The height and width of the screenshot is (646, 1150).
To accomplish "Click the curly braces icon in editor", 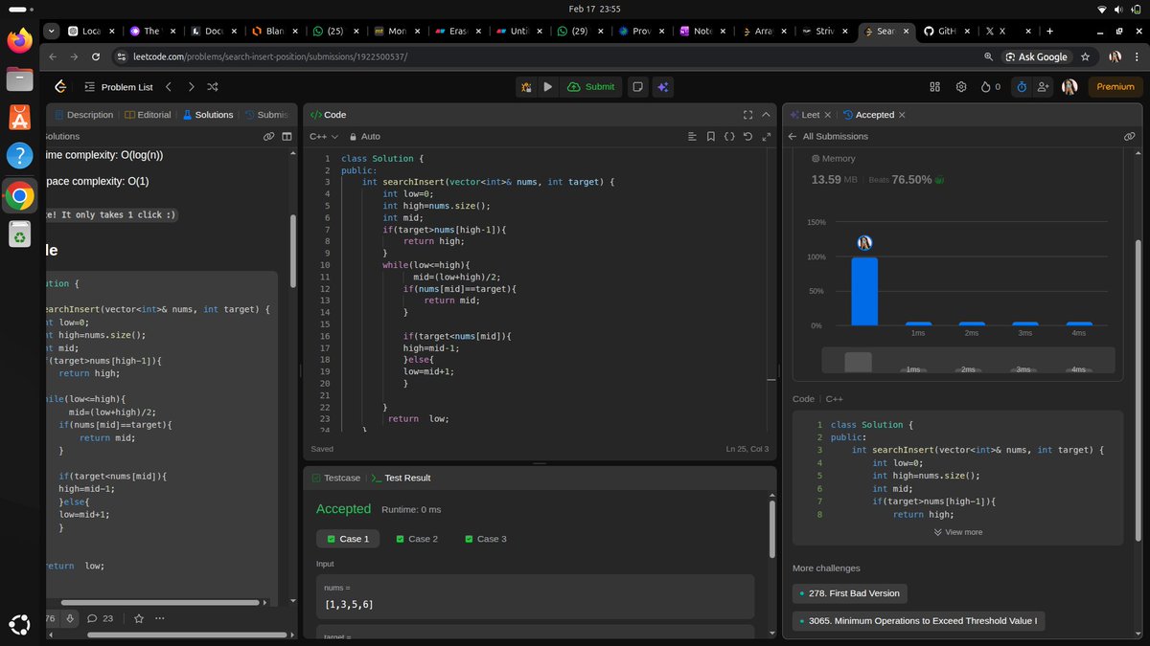I will 729,137.
